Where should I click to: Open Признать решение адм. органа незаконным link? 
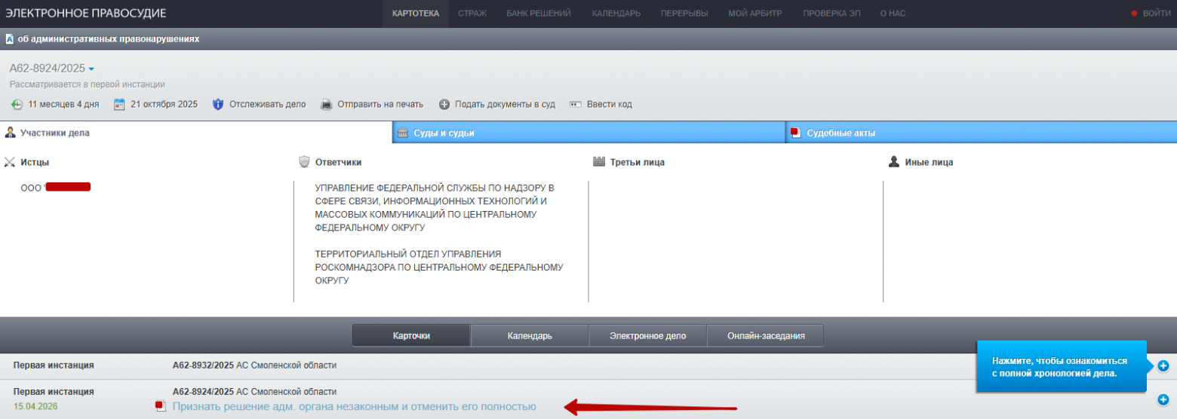click(355, 406)
